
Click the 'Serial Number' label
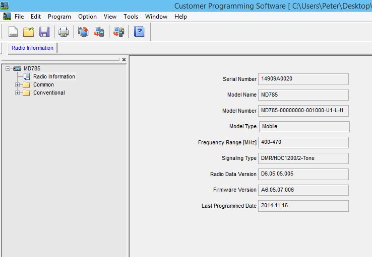coord(239,79)
